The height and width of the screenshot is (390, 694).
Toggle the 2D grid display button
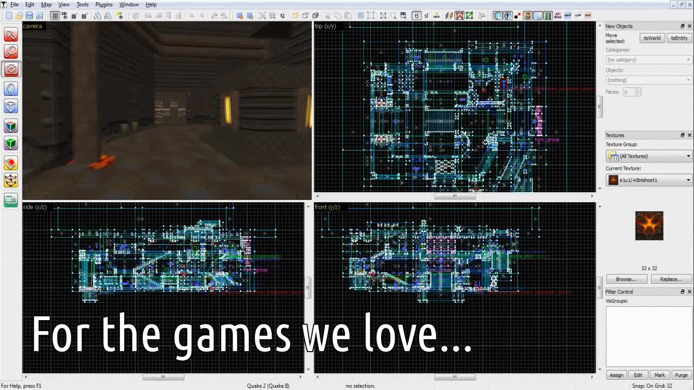click(55, 16)
